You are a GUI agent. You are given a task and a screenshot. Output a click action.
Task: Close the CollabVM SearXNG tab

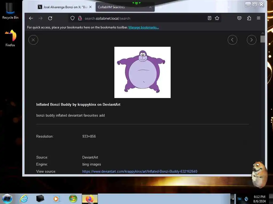[x=150, y=7]
